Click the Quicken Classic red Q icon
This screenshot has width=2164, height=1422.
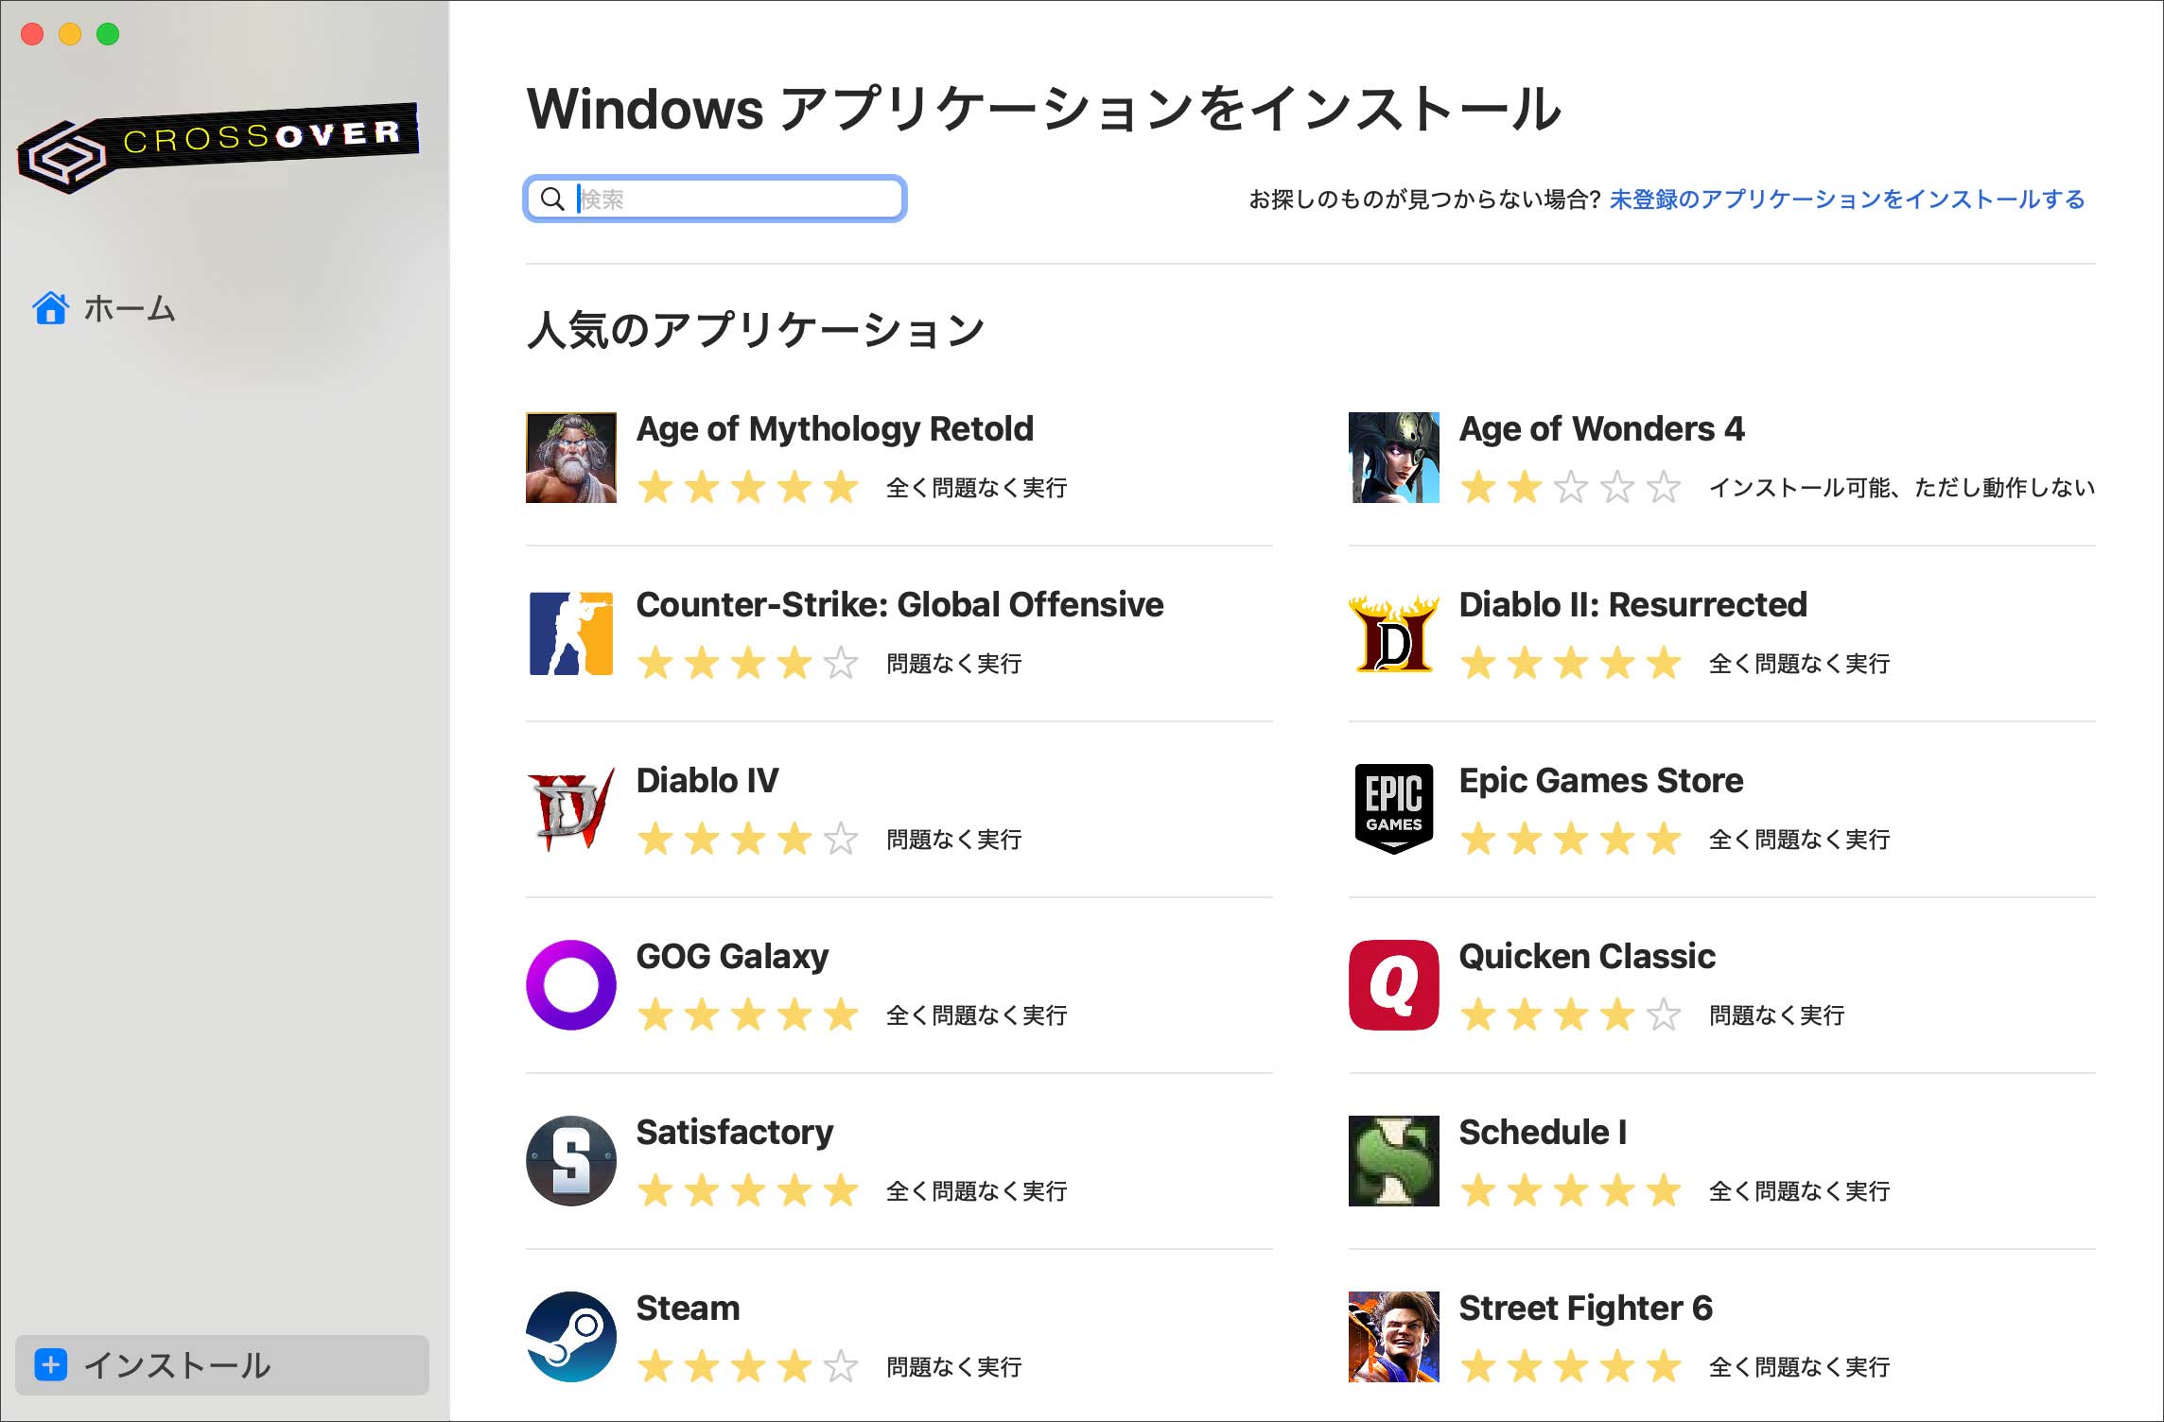[x=1393, y=985]
